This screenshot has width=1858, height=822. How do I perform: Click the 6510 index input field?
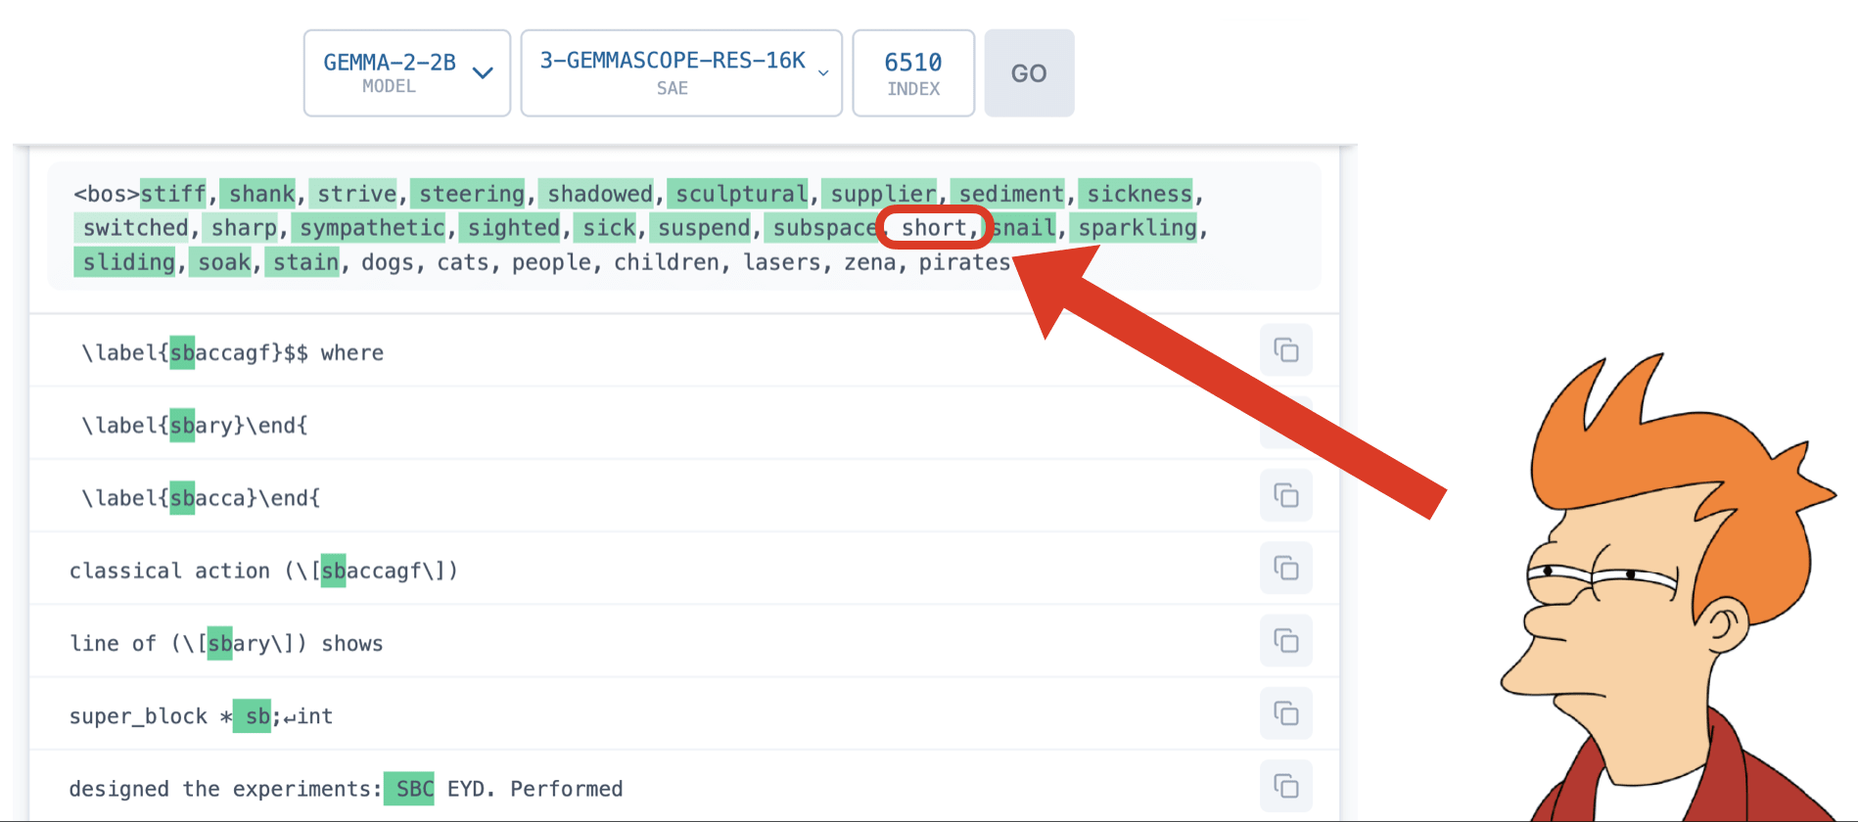(912, 73)
